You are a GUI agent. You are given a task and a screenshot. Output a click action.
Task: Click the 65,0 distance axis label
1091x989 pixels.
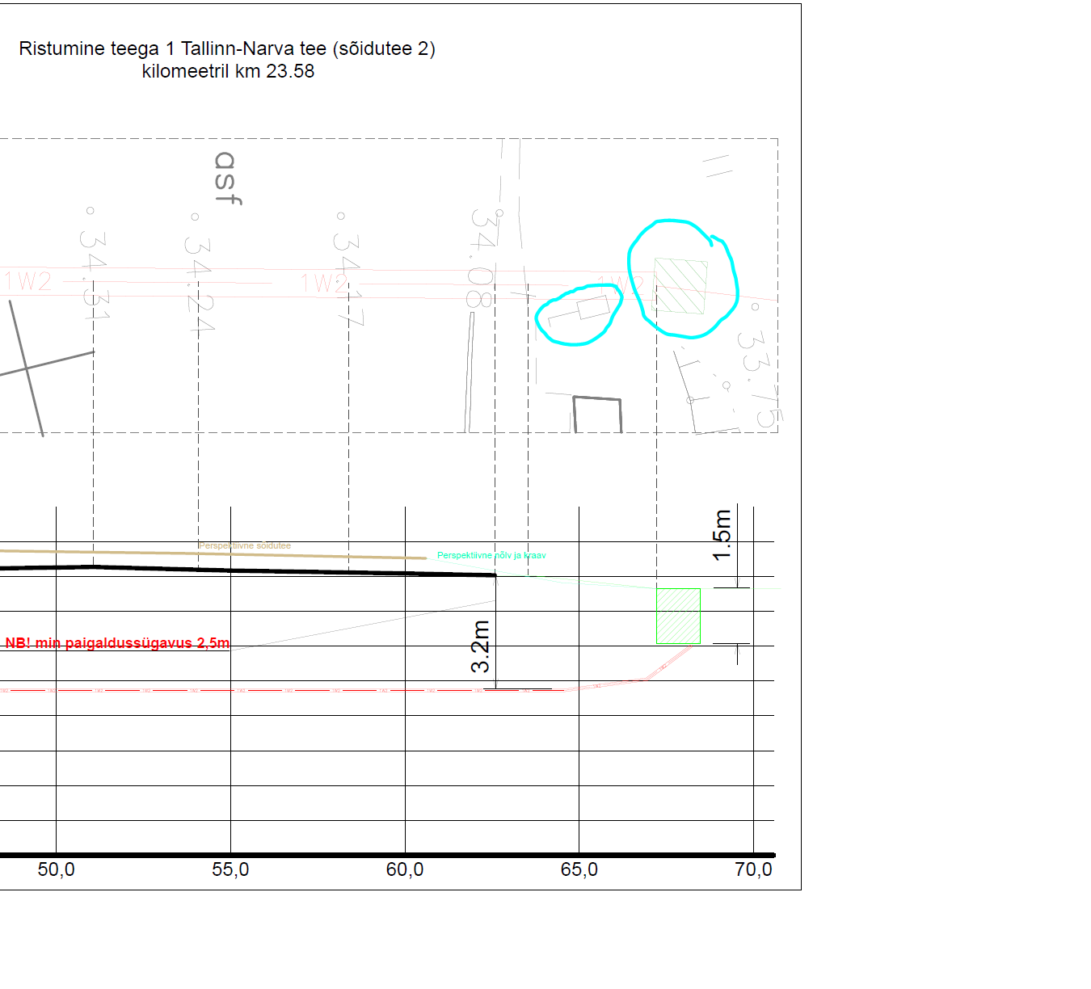(579, 869)
